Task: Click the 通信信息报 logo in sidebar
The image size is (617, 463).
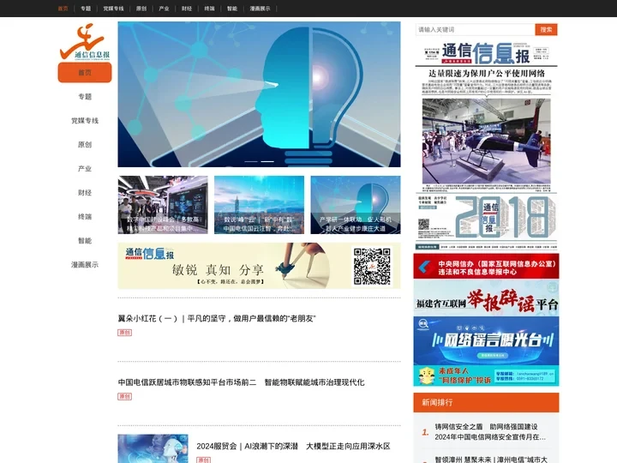Action: 85,41
